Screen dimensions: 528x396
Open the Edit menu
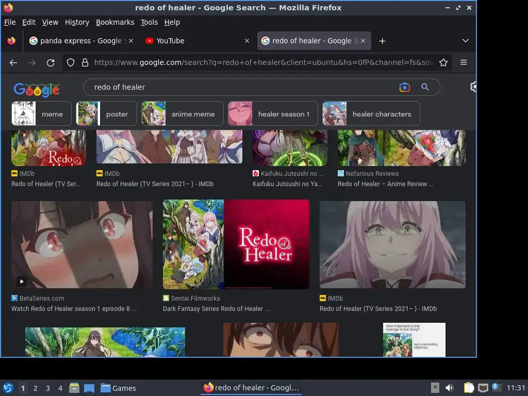click(29, 22)
